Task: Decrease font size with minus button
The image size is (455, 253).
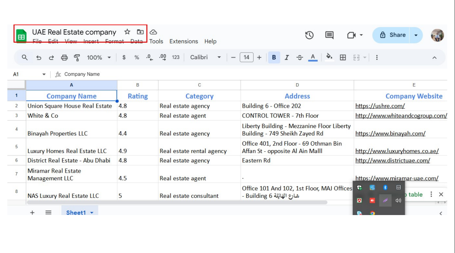Action: (x=233, y=58)
